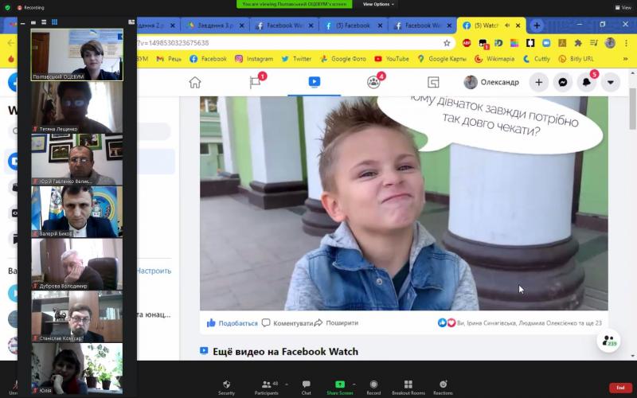
Task: Click the View button in Zoom header
Action: [x=623, y=7]
